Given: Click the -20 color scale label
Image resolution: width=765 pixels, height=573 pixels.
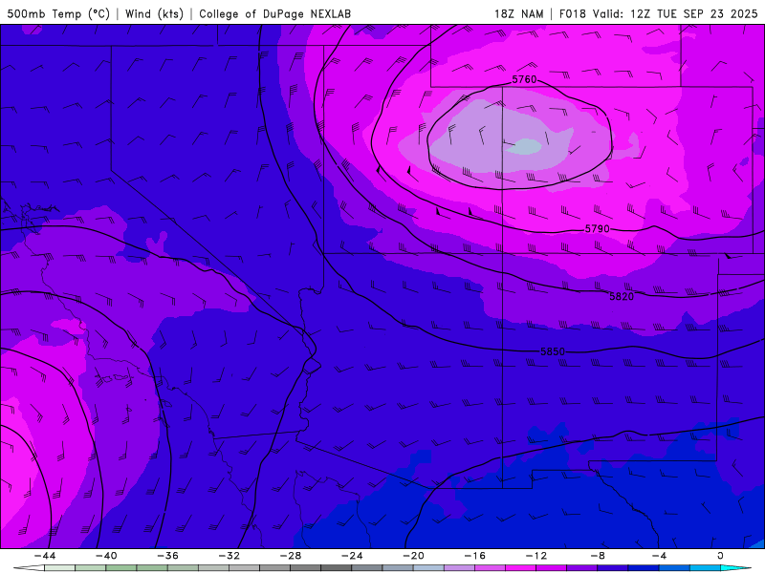Looking at the screenshot, I should (x=414, y=556).
